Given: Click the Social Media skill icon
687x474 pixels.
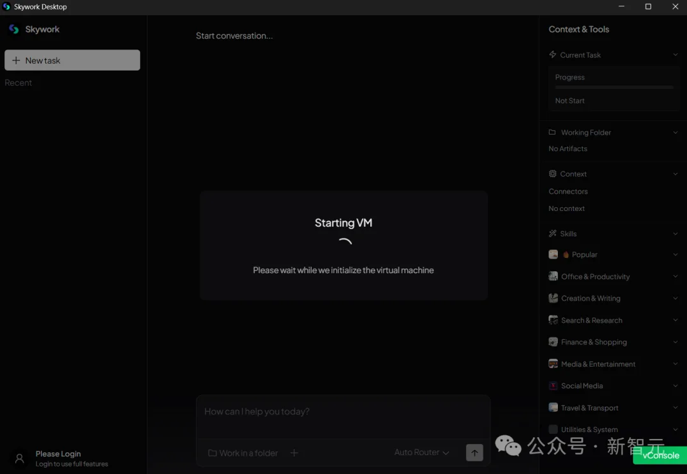Looking at the screenshot, I should (x=553, y=386).
